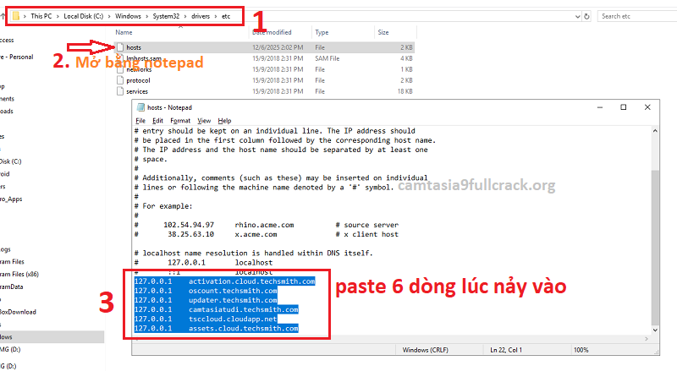Click rhino.acme.com in the hosts text

[264, 225]
